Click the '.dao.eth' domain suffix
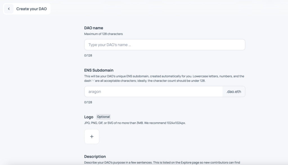288x165 pixels. click(234, 92)
